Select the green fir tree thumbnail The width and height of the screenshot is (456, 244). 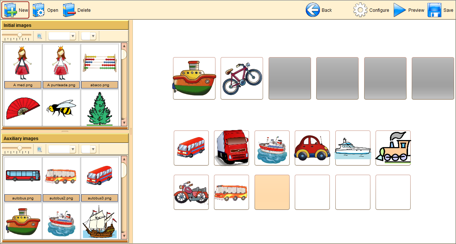(x=100, y=108)
